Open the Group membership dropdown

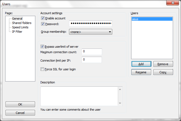point(91,32)
